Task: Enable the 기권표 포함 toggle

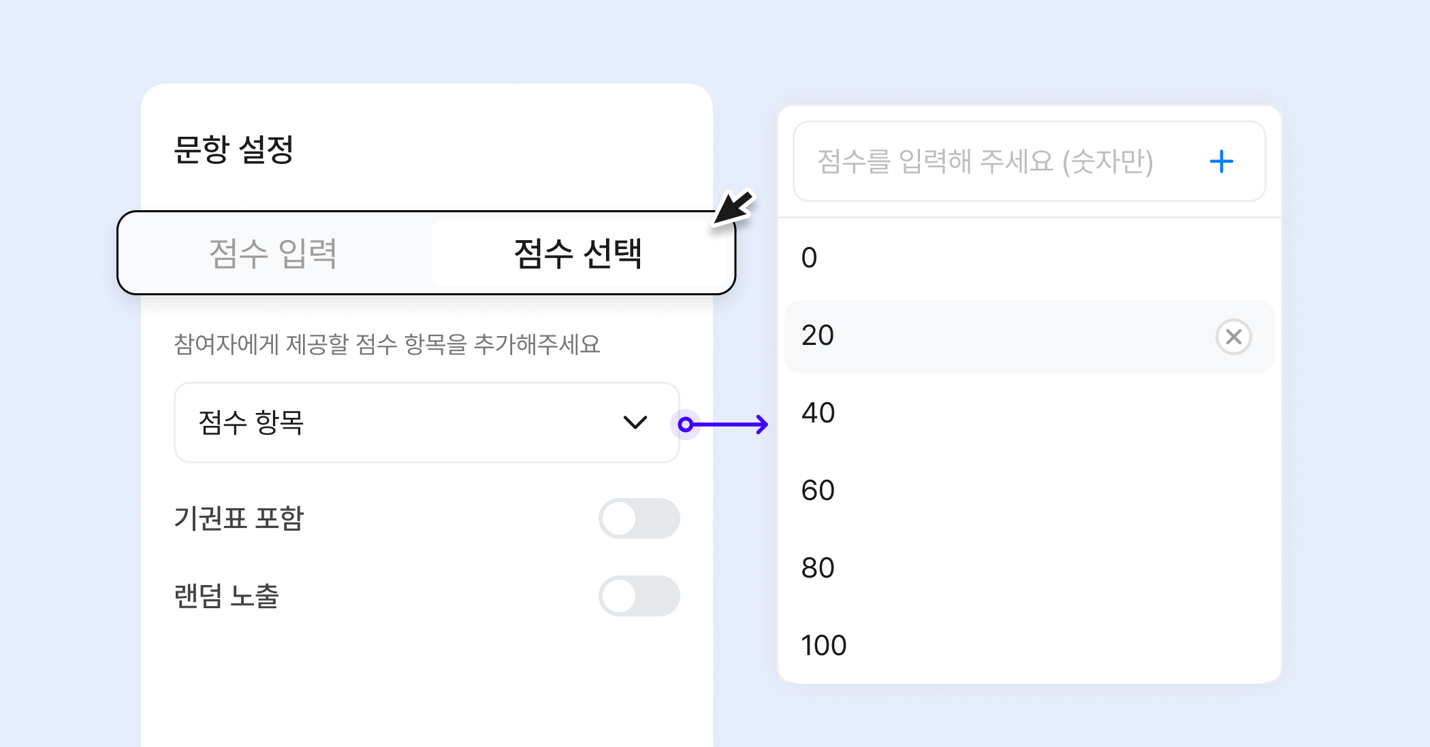Action: tap(639, 518)
